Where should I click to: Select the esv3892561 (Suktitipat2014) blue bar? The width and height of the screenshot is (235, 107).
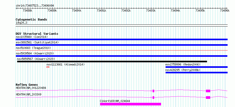(121, 45)
